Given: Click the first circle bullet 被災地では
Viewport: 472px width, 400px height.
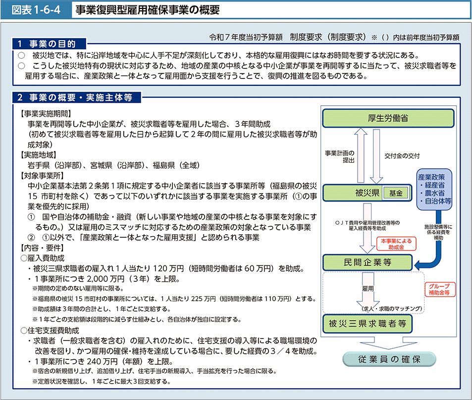Looking at the screenshot, I should point(219,56).
